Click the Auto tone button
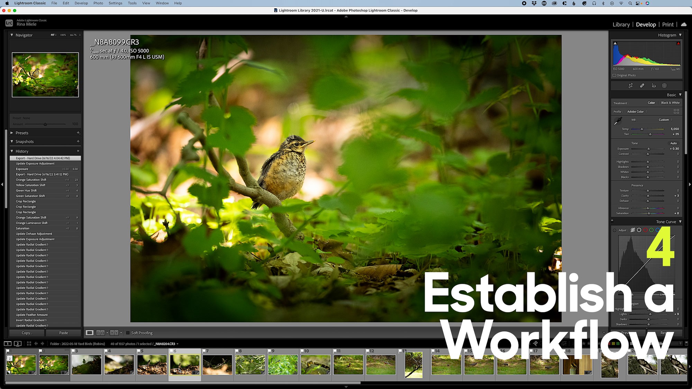 (673, 143)
